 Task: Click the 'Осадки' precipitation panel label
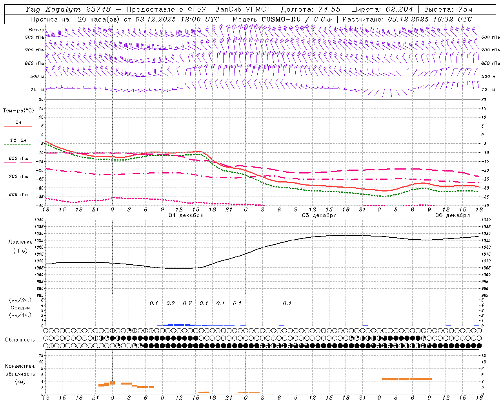(20, 308)
